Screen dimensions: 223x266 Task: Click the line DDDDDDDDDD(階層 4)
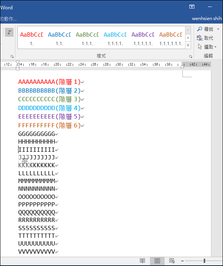click(49, 108)
